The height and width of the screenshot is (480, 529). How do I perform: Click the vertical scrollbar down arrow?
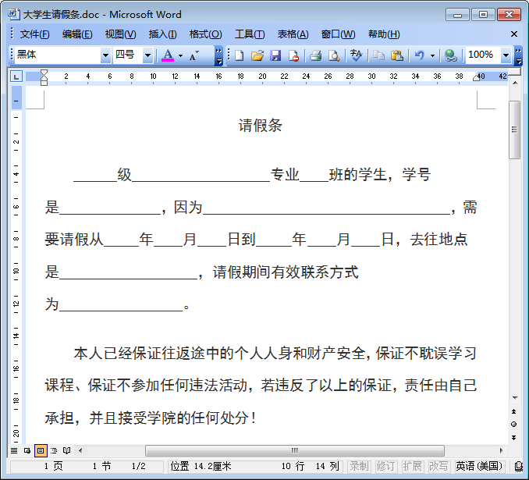click(514, 397)
